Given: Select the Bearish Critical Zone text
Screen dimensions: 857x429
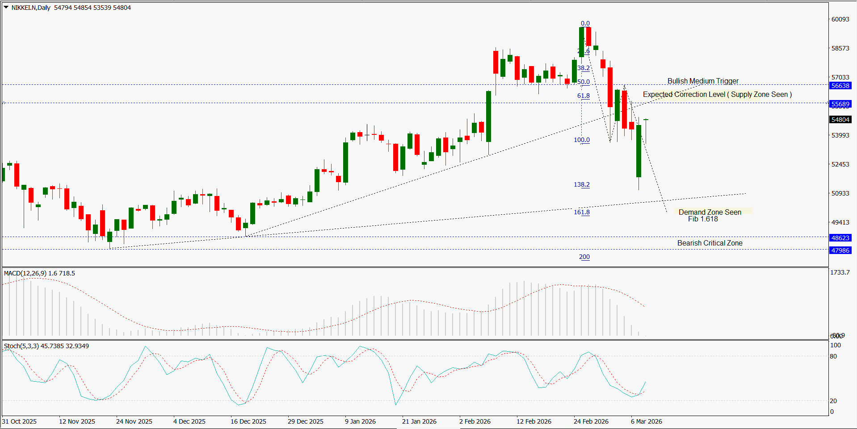Looking at the screenshot, I should (710, 243).
